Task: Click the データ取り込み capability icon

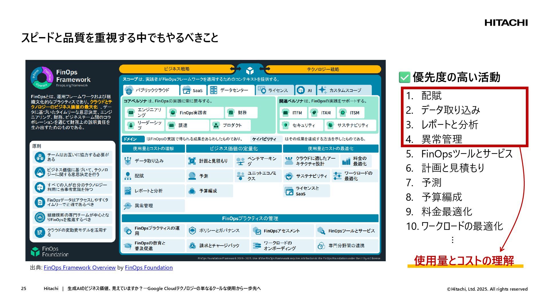Action: point(128,161)
